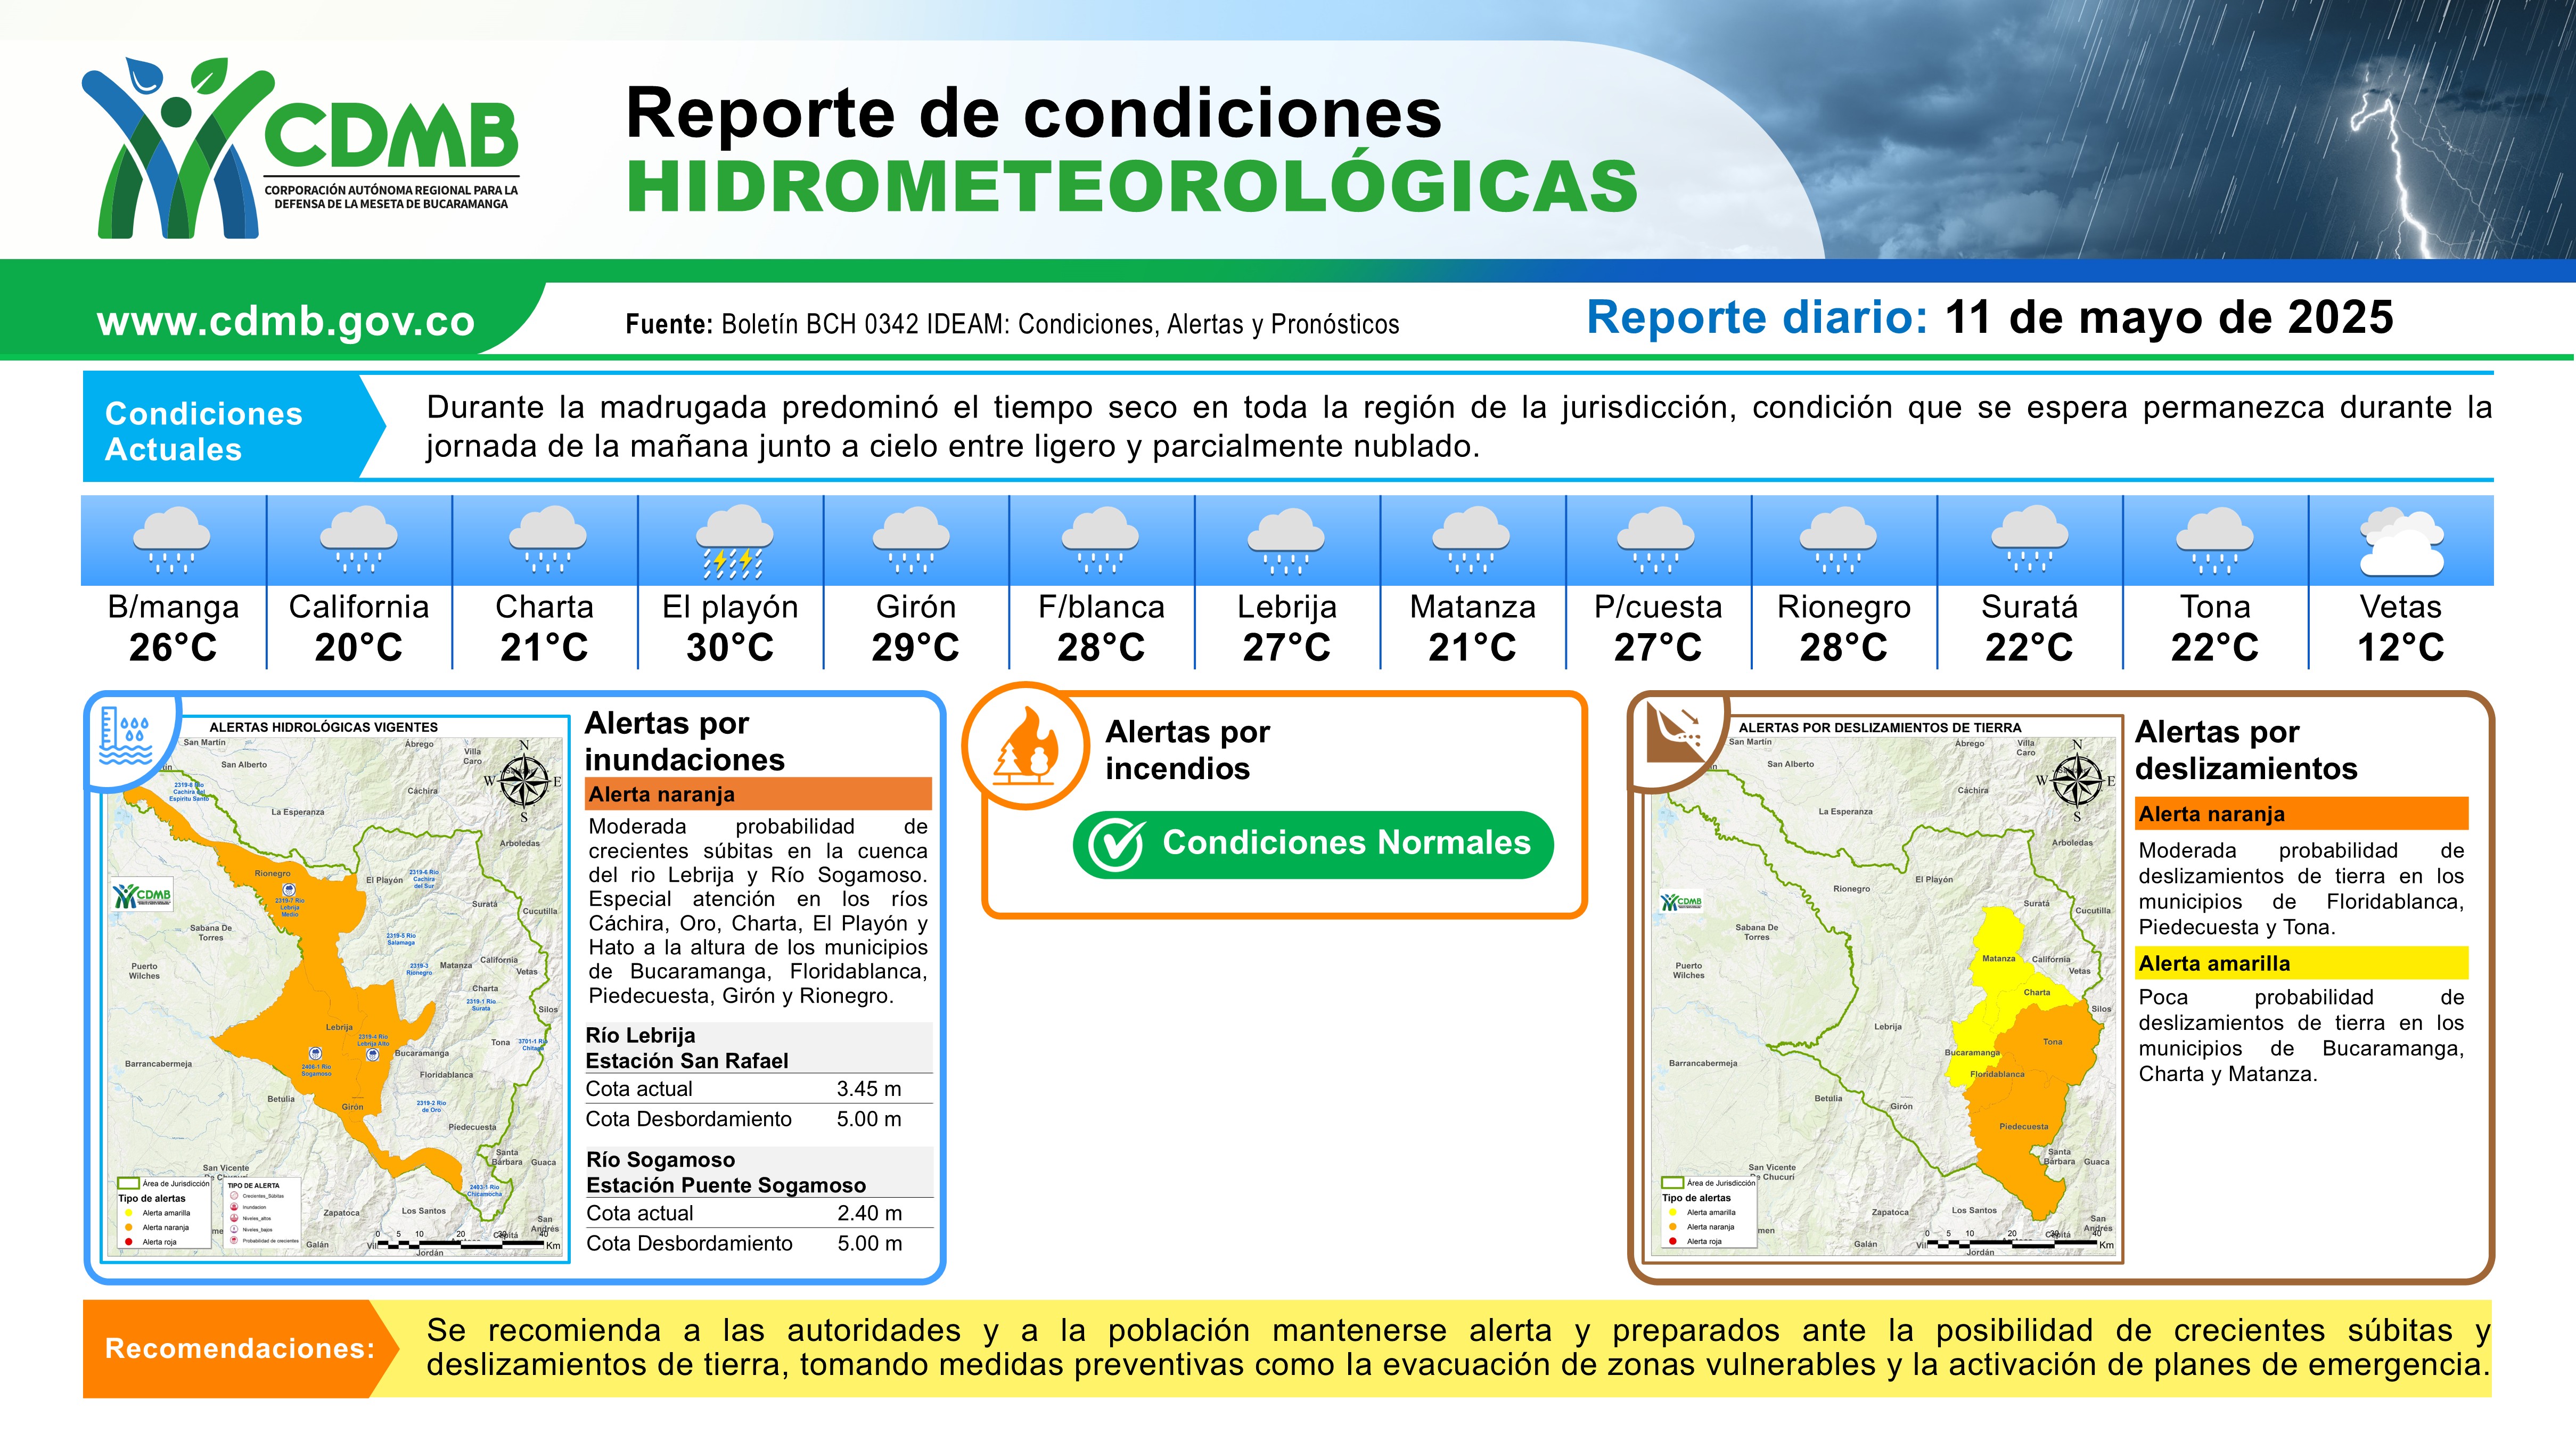Image resolution: width=2576 pixels, height=1449 pixels.
Task: Open the www.cdmb.gov.co website link
Action: click(285, 321)
